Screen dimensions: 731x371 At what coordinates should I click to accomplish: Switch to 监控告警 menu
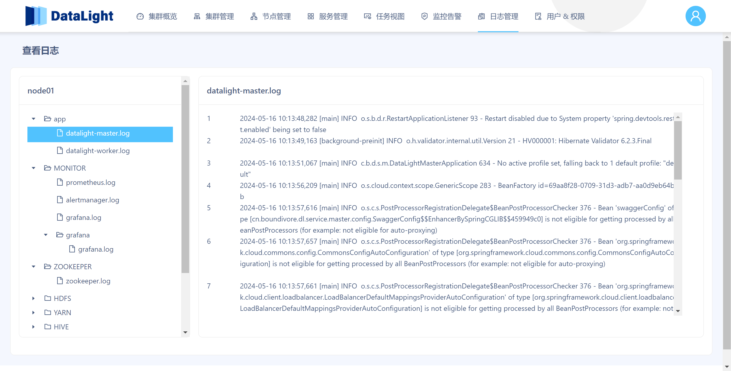pyautogui.click(x=441, y=17)
